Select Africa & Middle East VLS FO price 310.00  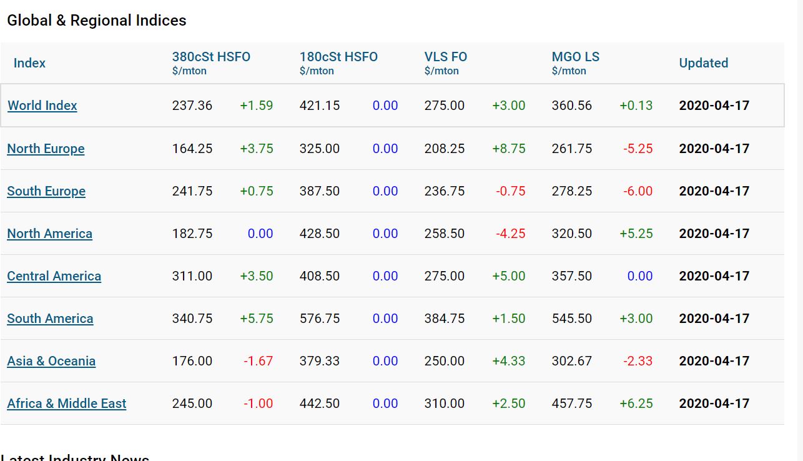[445, 404]
